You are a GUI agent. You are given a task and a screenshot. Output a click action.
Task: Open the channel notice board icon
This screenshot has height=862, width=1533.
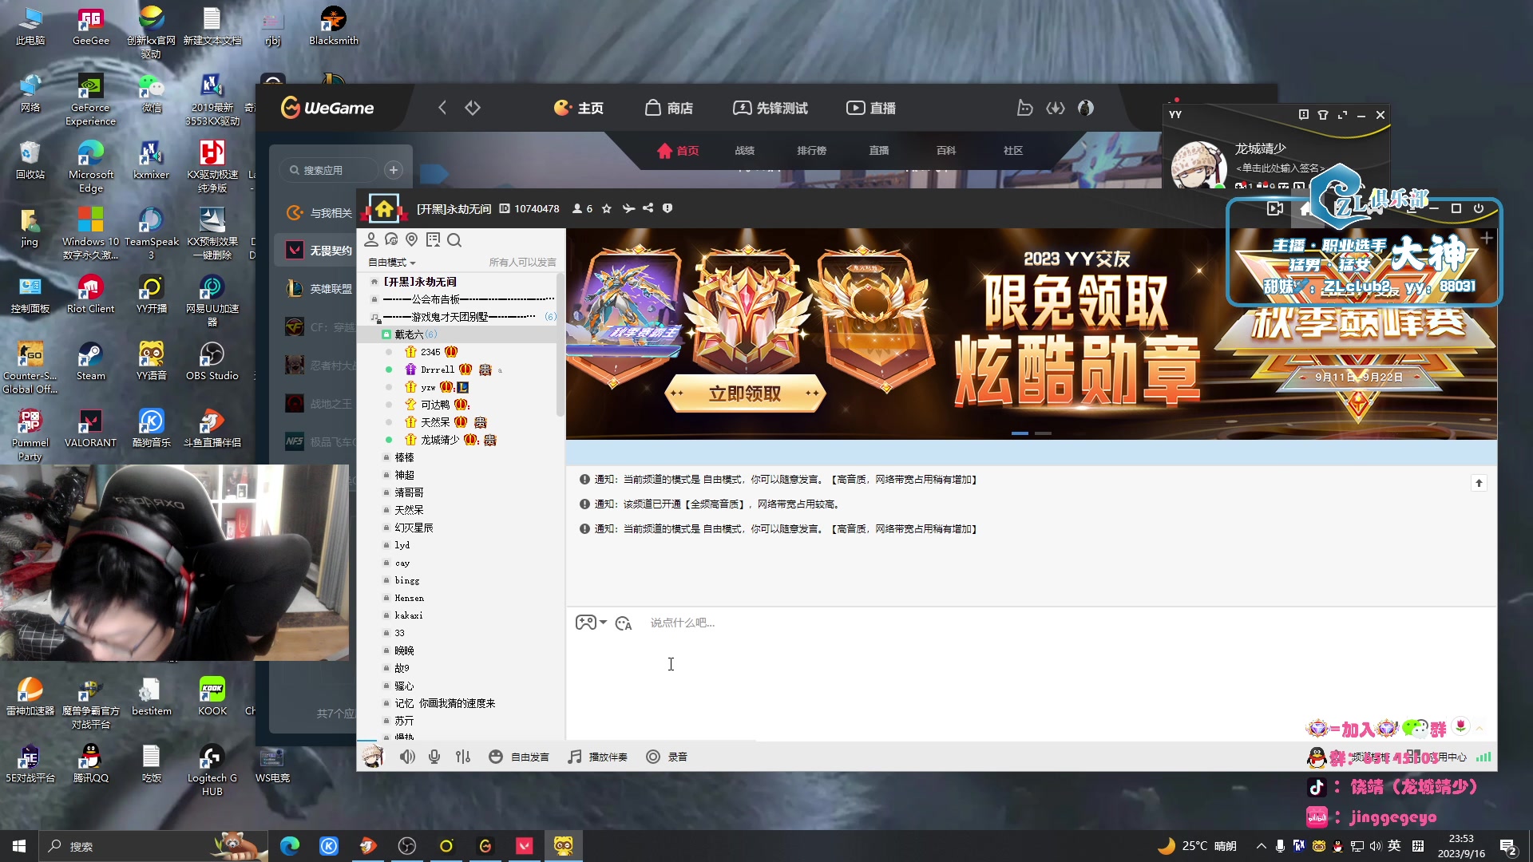pyautogui.click(x=433, y=240)
